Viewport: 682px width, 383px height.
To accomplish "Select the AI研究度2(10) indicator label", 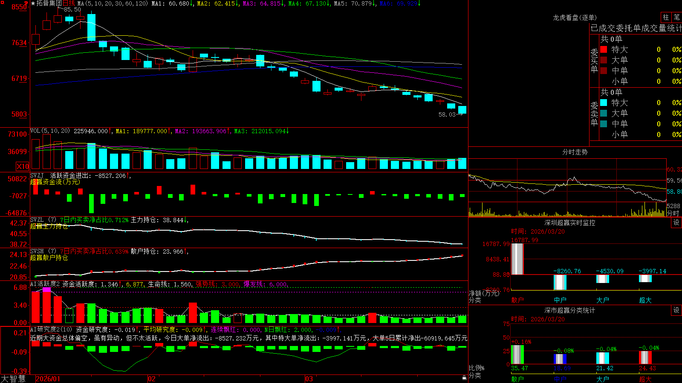I will [51, 329].
